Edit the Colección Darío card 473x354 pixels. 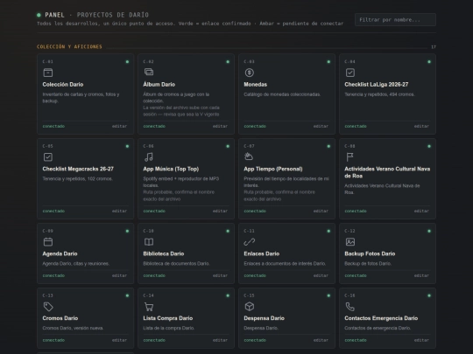119,126
